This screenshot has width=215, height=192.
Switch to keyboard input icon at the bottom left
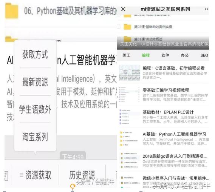pyautogui.click(x=6, y=176)
